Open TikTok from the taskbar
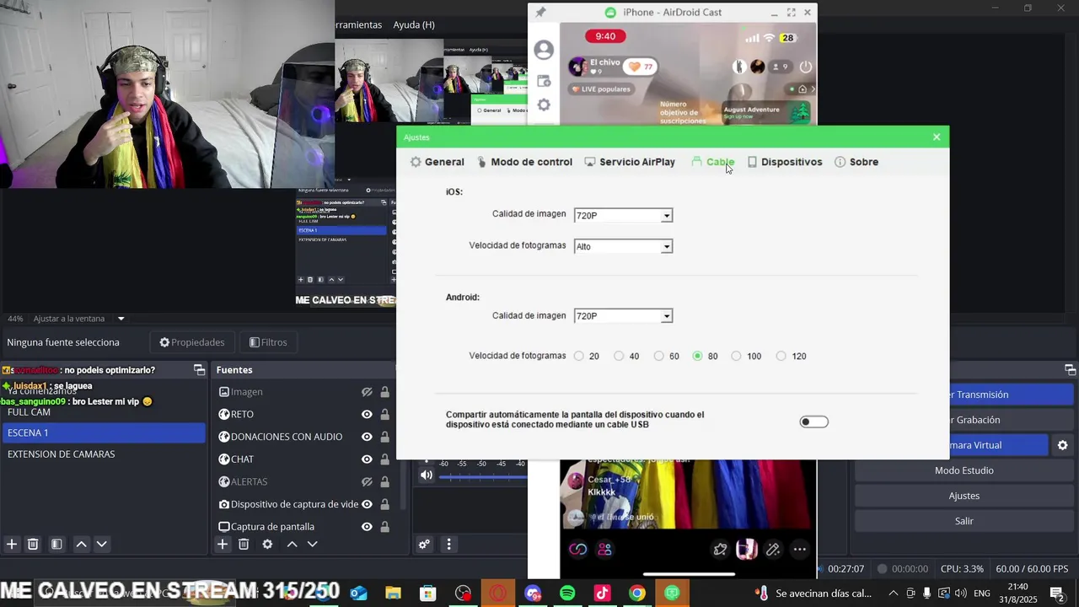 (602, 594)
